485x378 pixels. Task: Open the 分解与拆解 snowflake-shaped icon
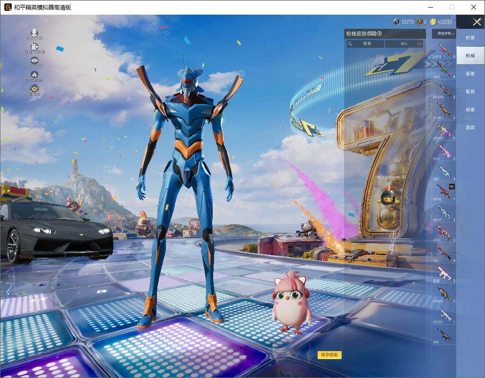35,47
